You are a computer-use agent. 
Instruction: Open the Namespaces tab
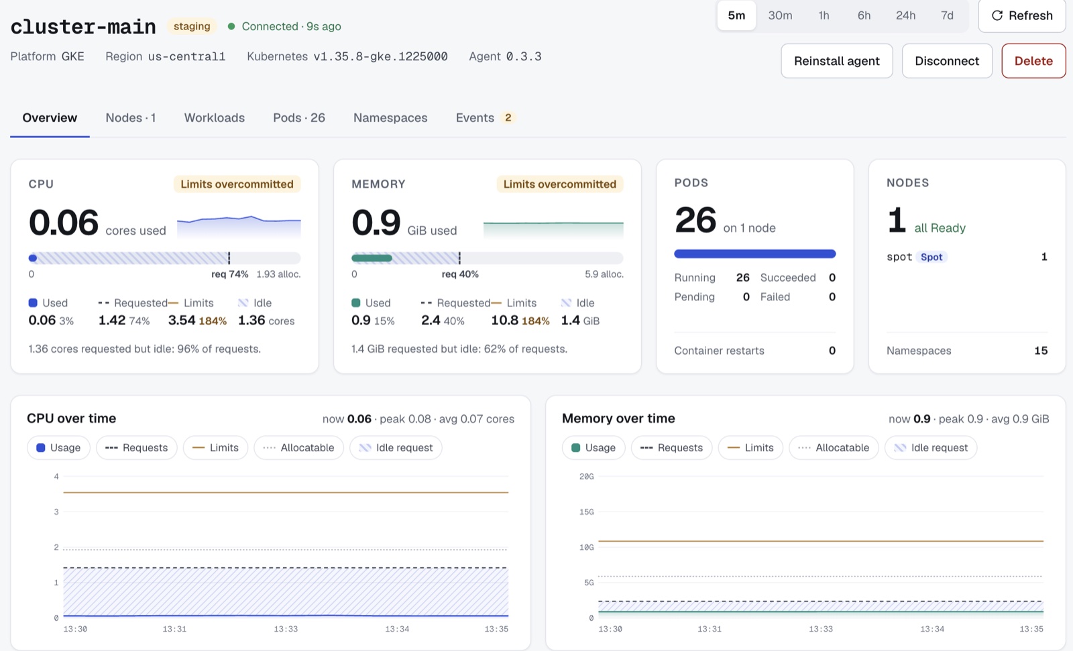390,118
